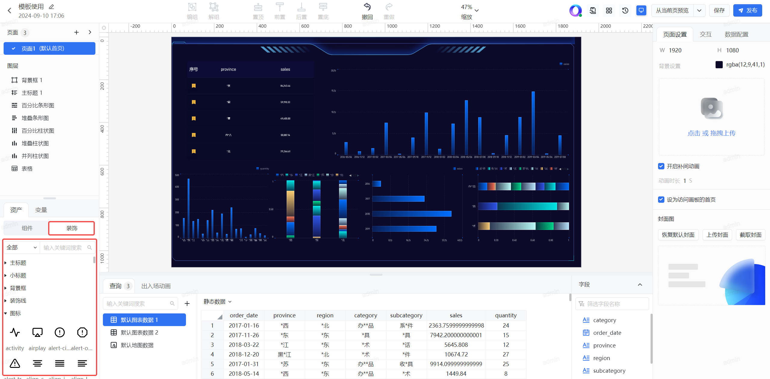Click the blue monitor display icon
Screen dimensions: 770x379
[641, 11]
